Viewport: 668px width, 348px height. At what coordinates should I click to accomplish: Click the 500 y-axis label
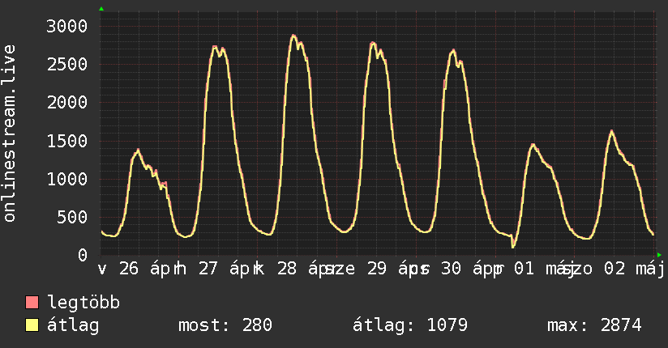72,218
